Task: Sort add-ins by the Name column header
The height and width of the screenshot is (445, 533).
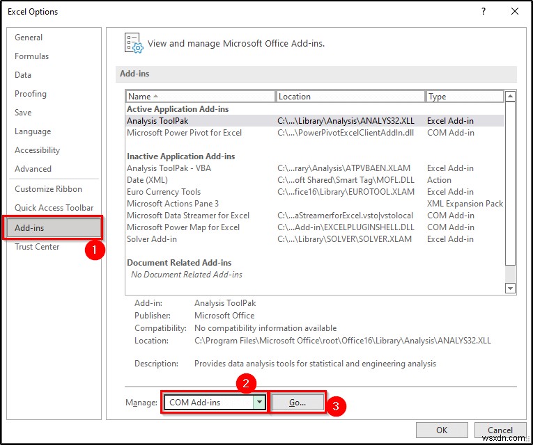Action: pyautogui.click(x=200, y=97)
